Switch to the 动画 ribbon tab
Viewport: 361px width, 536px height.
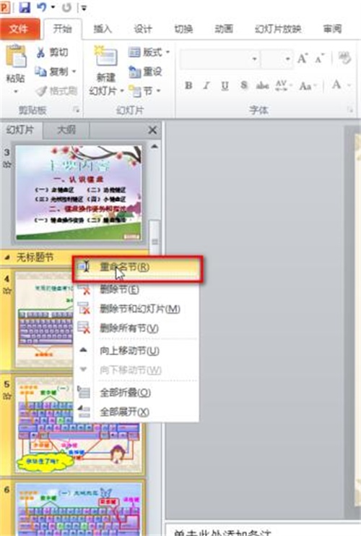tap(224, 29)
